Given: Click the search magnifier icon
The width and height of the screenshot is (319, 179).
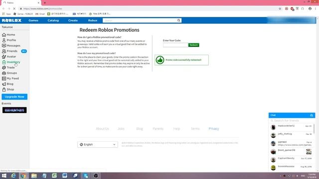Looking at the screenshot, I should point(178,20).
